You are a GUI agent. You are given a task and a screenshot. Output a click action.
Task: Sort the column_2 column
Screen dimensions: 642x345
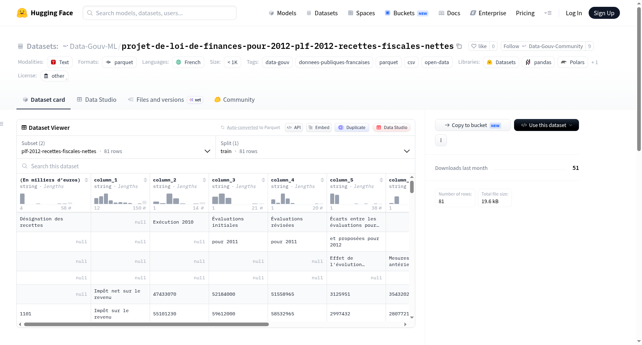[204, 180]
